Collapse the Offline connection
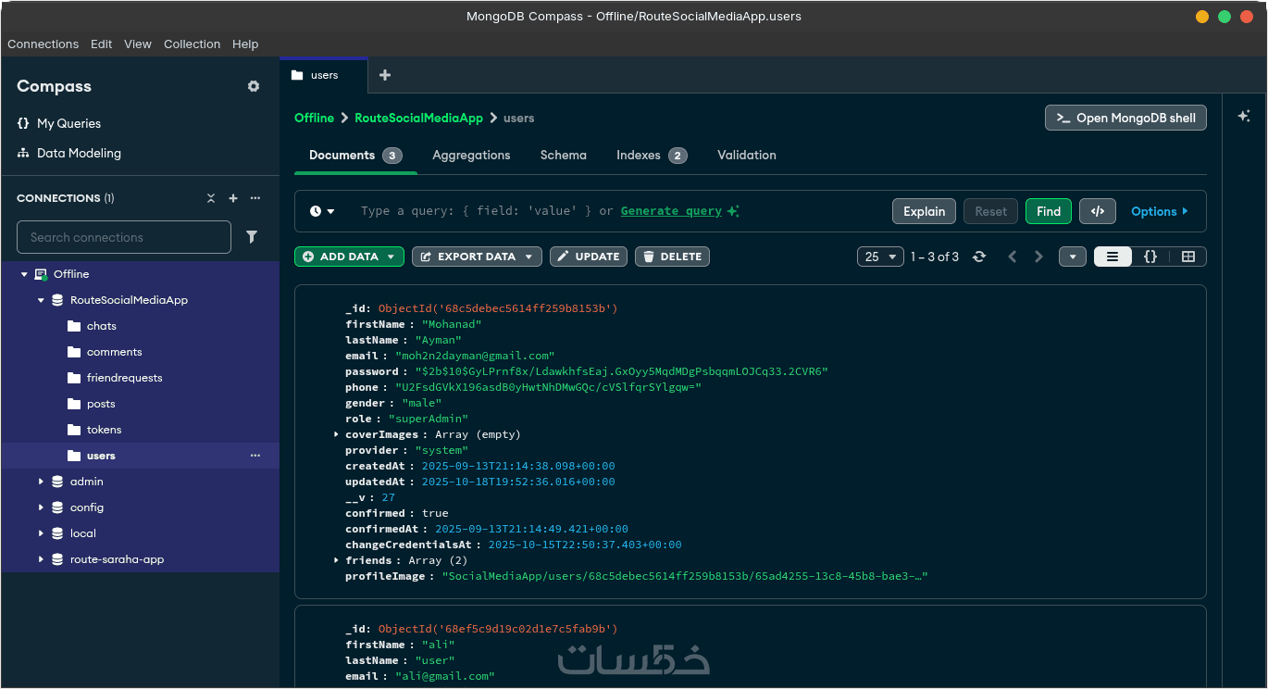This screenshot has width=1268, height=689. 24,274
